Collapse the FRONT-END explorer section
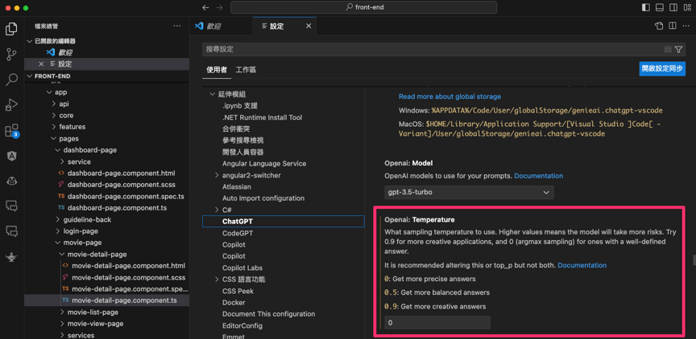This screenshot has height=339, width=696. tap(106, 76)
